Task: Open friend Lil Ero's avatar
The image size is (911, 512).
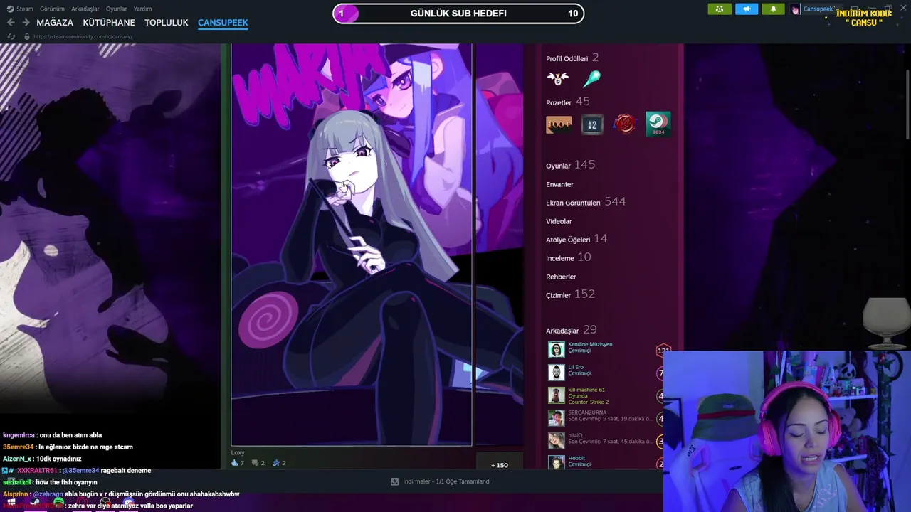Action: click(557, 372)
